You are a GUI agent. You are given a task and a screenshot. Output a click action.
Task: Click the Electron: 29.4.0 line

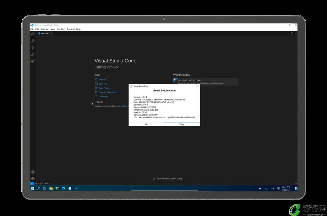141,105
